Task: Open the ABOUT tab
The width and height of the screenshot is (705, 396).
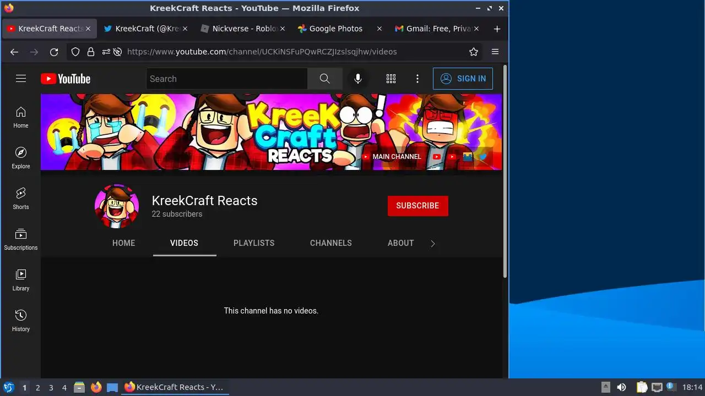Action: (401, 243)
